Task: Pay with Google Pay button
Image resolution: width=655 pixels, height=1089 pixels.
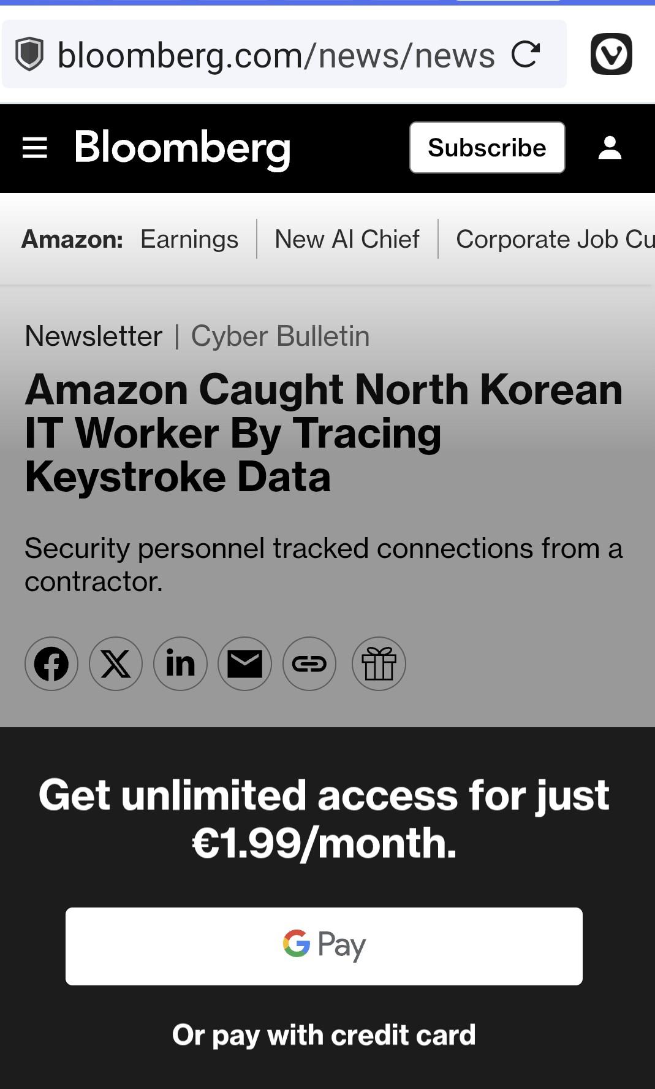Action: tap(324, 946)
